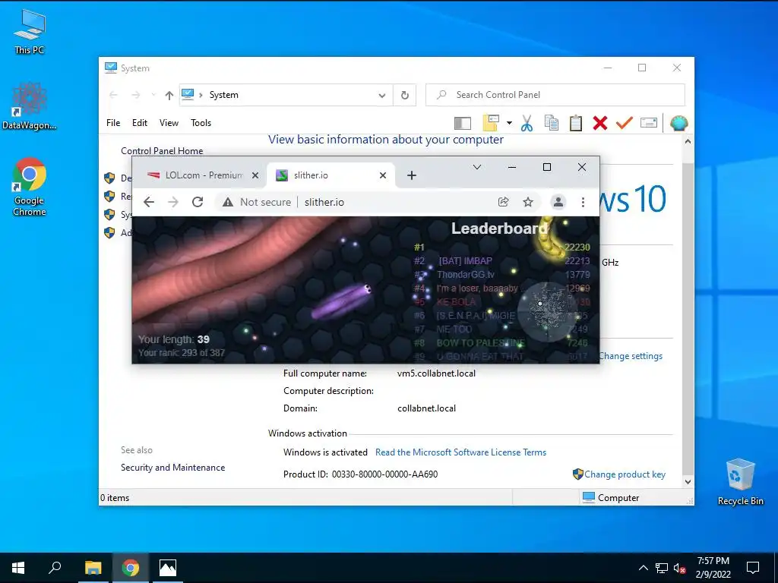This screenshot has width=778, height=583.
Task: Expand the System address bar history dropdown
Action: click(x=382, y=95)
